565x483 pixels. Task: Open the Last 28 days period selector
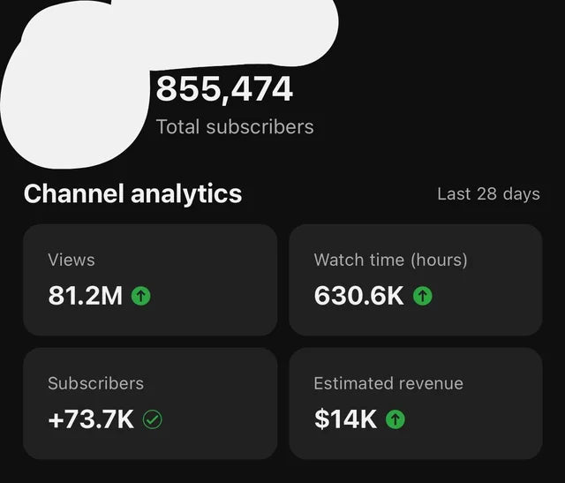[488, 194]
